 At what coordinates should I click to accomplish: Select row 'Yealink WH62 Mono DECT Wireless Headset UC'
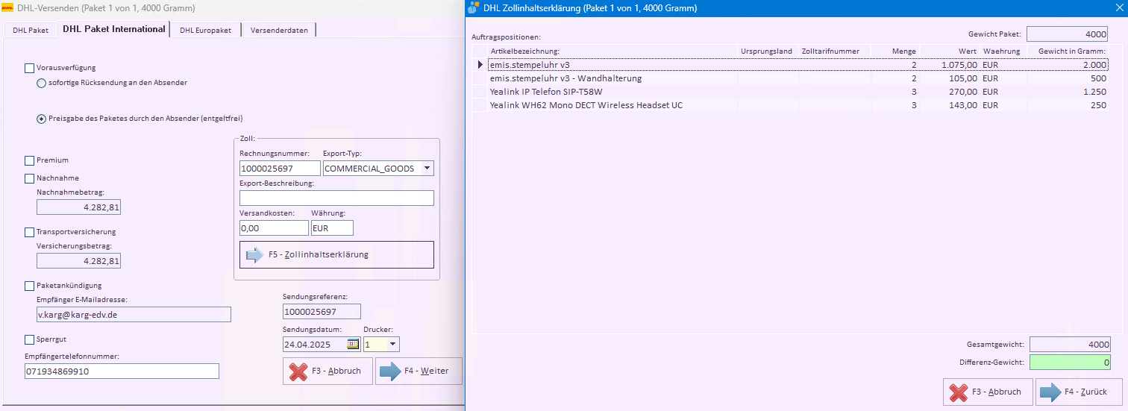(792, 105)
